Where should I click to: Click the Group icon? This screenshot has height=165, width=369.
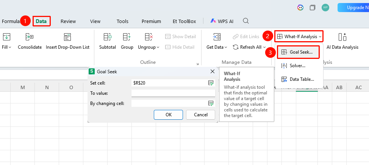(x=127, y=37)
